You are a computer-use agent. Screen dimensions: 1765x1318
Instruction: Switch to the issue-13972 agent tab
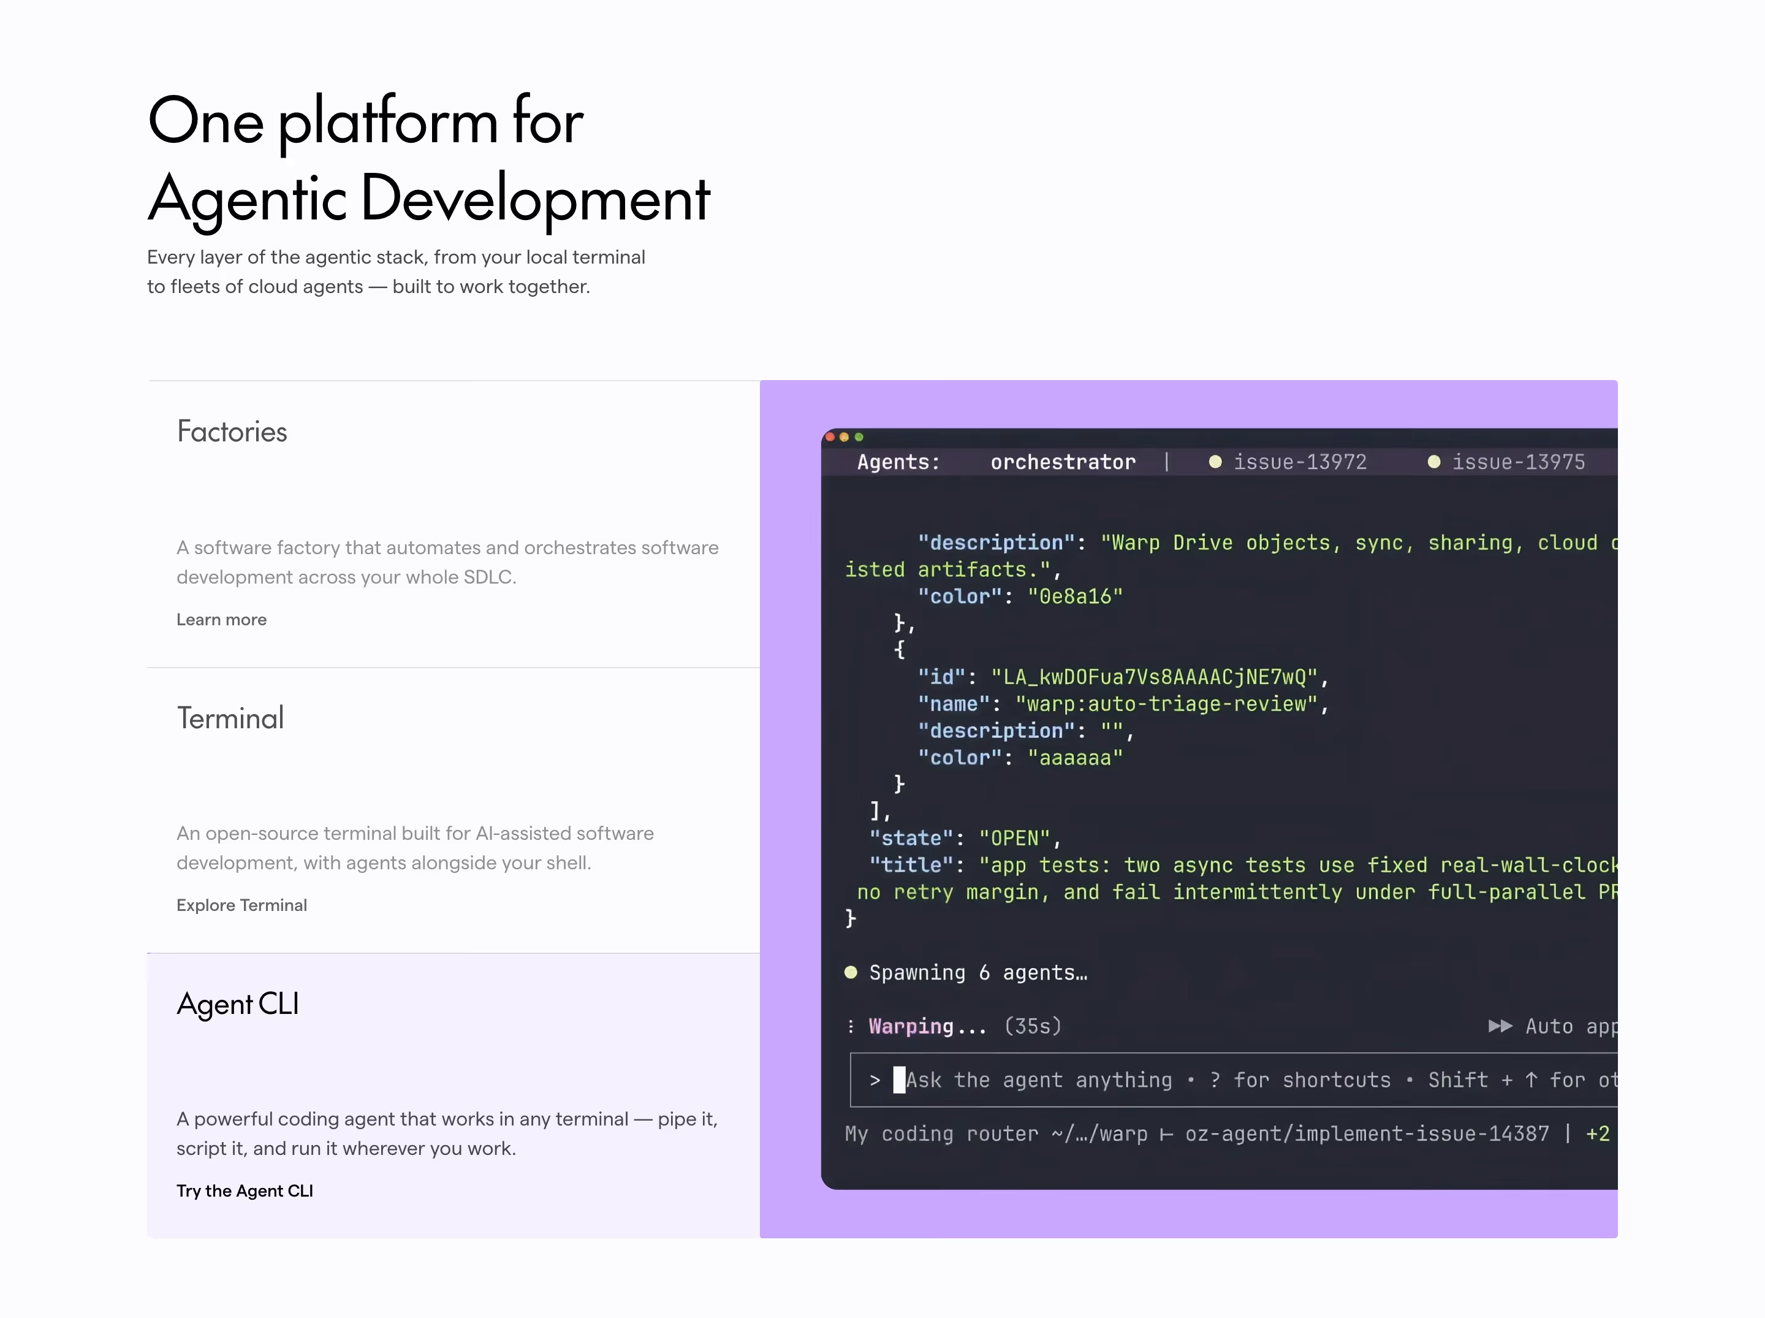(x=1300, y=462)
